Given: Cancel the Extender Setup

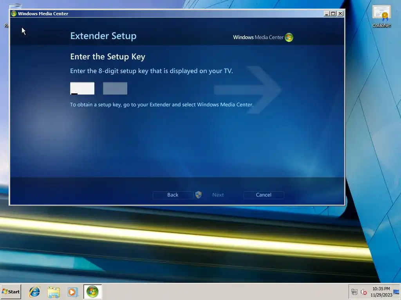Looking at the screenshot, I should pyautogui.click(x=264, y=195).
